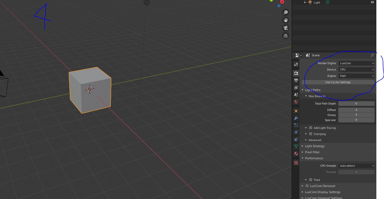Switch perspective/orthographic with grid icon
Image resolution: width=384 pixels, height=199 pixels.
(x=286, y=36)
